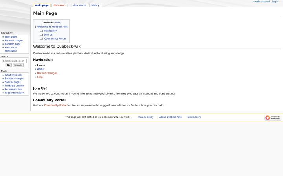Open Special pages link
Image resolution: width=283 pixels, height=176 pixels.
point(13,82)
